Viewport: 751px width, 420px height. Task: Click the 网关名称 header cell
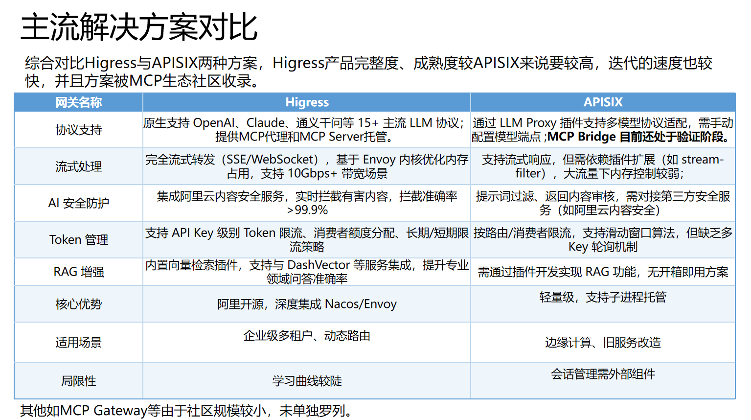pos(78,102)
